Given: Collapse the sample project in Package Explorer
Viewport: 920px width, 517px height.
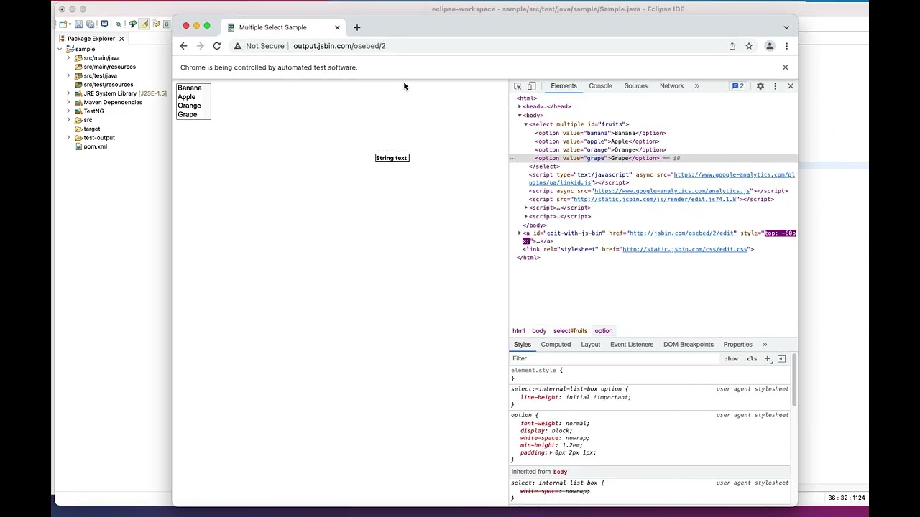Looking at the screenshot, I should (x=60, y=50).
